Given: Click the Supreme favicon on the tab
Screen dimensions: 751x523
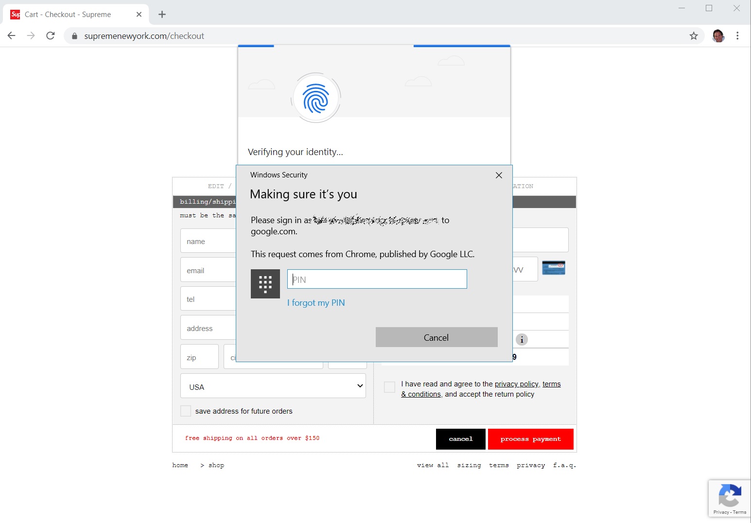Looking at the screenshot, I should point(16,15).
